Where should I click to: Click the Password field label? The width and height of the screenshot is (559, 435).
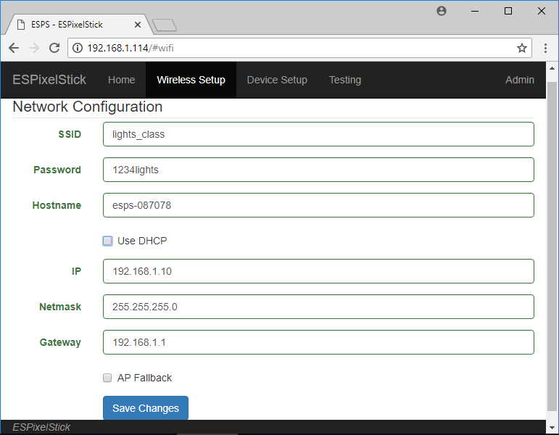click(x=57, y=170)
